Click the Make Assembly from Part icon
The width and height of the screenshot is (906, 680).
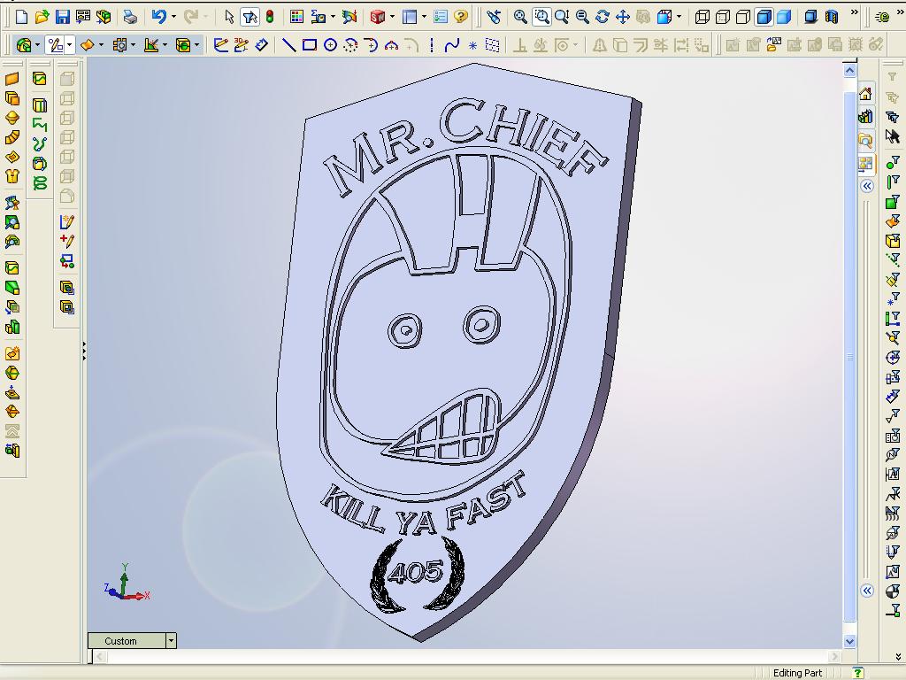(x=104, y=17)
